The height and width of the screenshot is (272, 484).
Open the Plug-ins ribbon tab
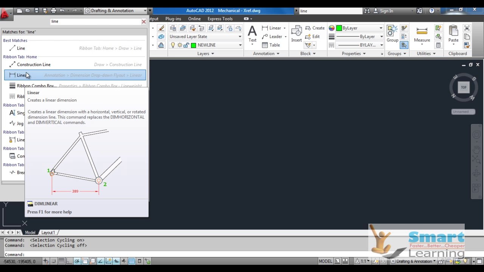[x=173, y=19]
